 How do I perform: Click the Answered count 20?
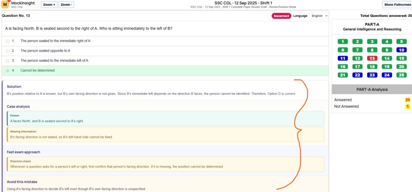coord(407,100)
